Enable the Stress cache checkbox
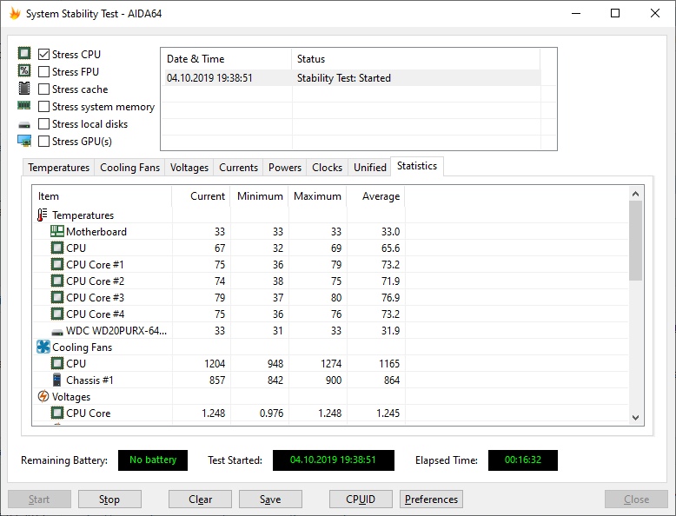Screen dimensions: 676x516 (43, 89)
